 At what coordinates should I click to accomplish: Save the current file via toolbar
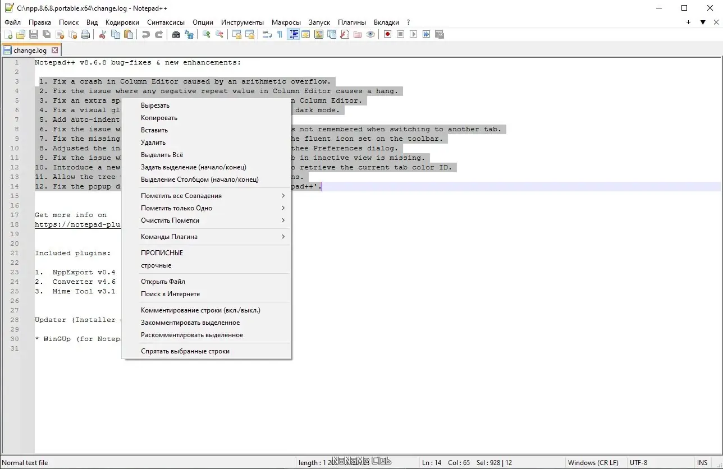tap(34, 34)
